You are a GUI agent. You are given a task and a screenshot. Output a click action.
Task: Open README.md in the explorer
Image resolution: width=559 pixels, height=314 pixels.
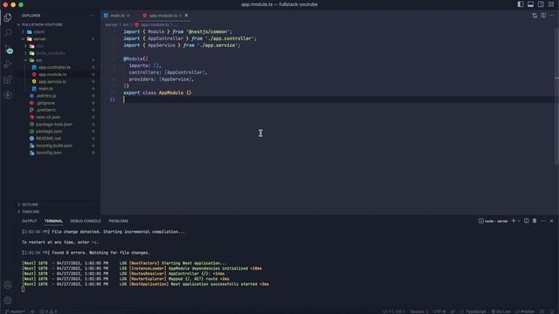48,139
